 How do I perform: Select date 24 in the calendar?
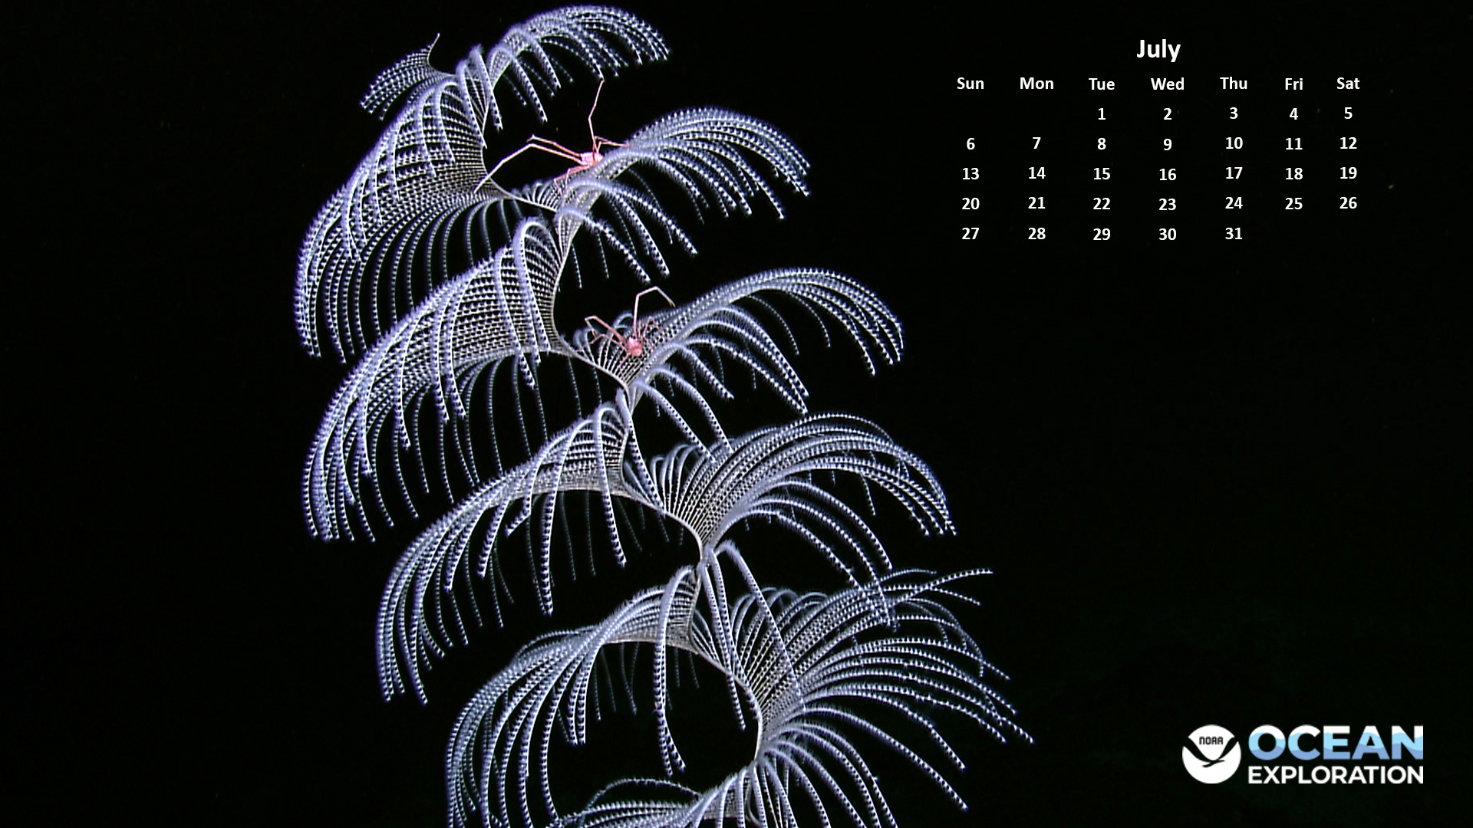pyautogui.click(x=1233, y=203)
